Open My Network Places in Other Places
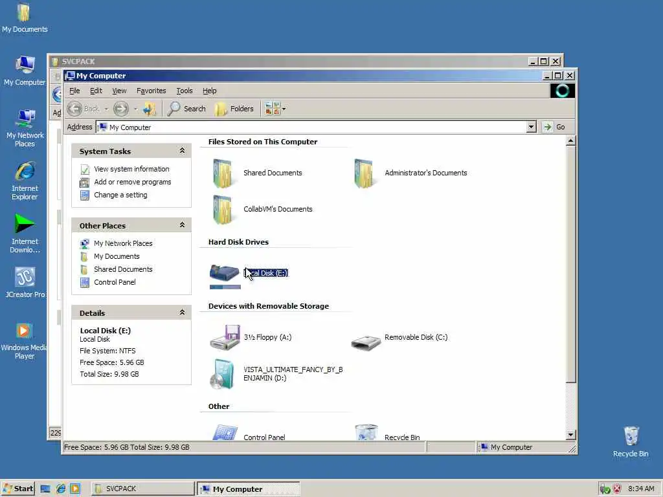This screenshot has width=663, height=497. click(x=123, y=243)
